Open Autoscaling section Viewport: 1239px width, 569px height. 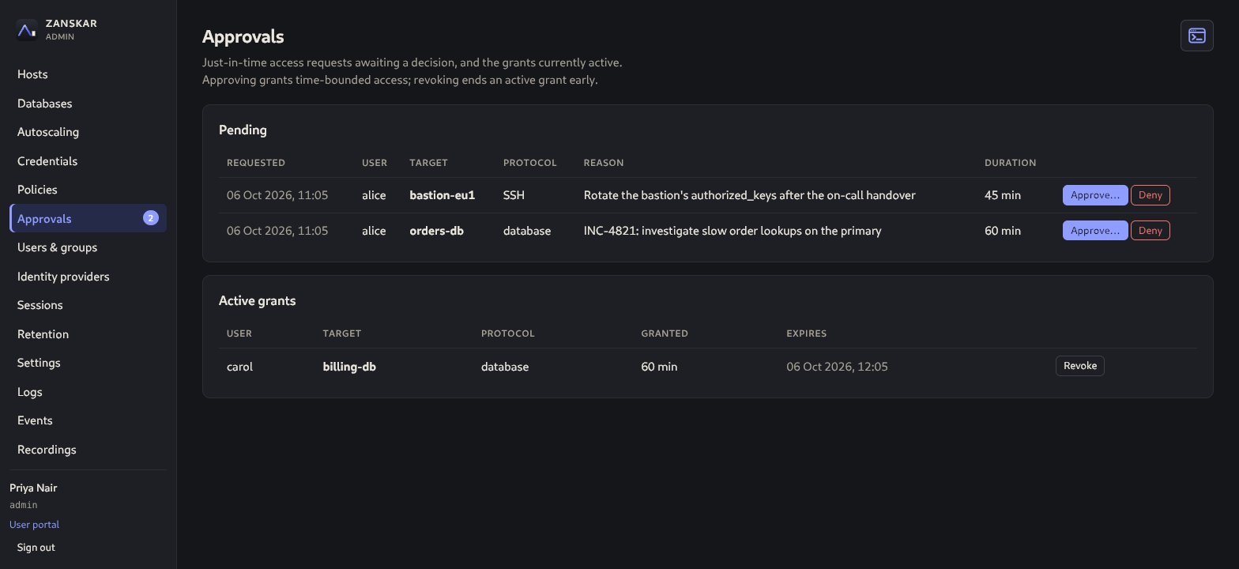pyautogui.click(x=88, y=132)
